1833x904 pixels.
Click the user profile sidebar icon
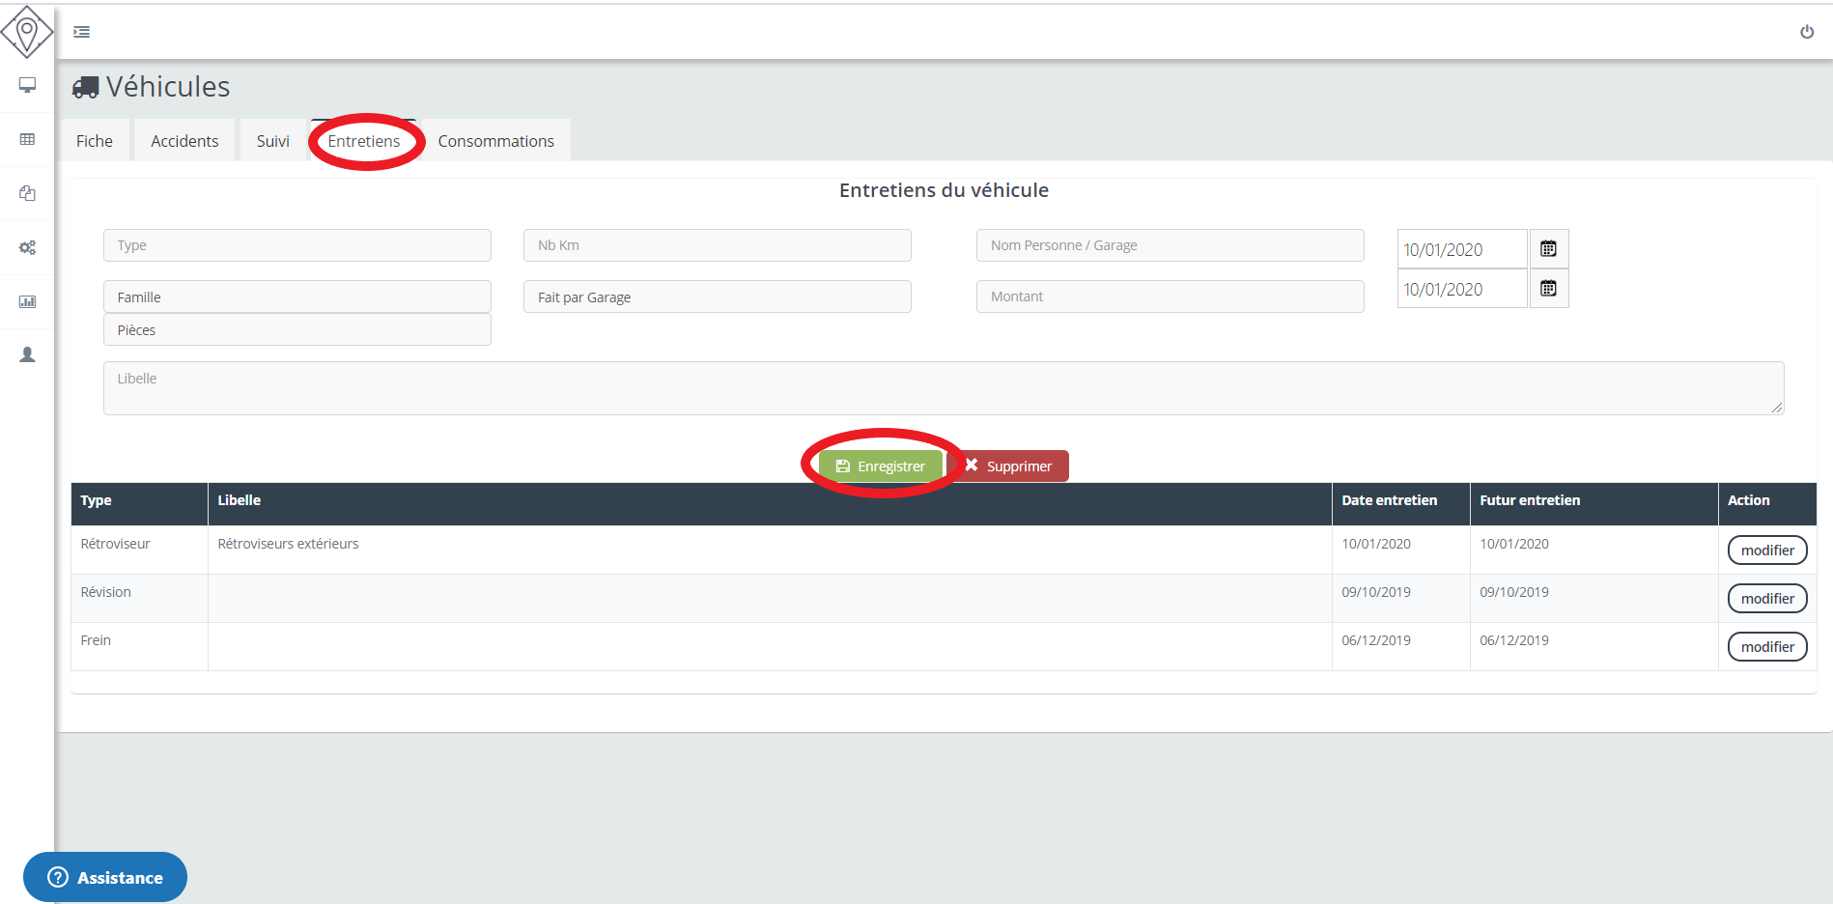click(x=27, y=354)
